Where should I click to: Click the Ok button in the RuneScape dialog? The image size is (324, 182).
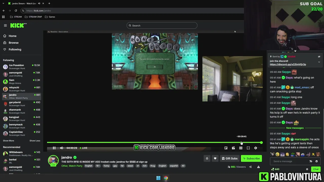155,67
